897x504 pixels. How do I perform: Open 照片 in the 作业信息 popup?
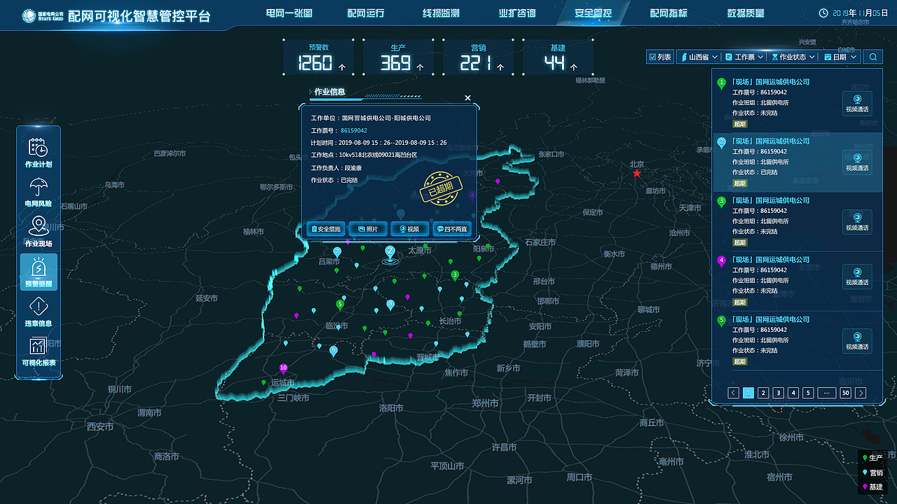(368, 229)
